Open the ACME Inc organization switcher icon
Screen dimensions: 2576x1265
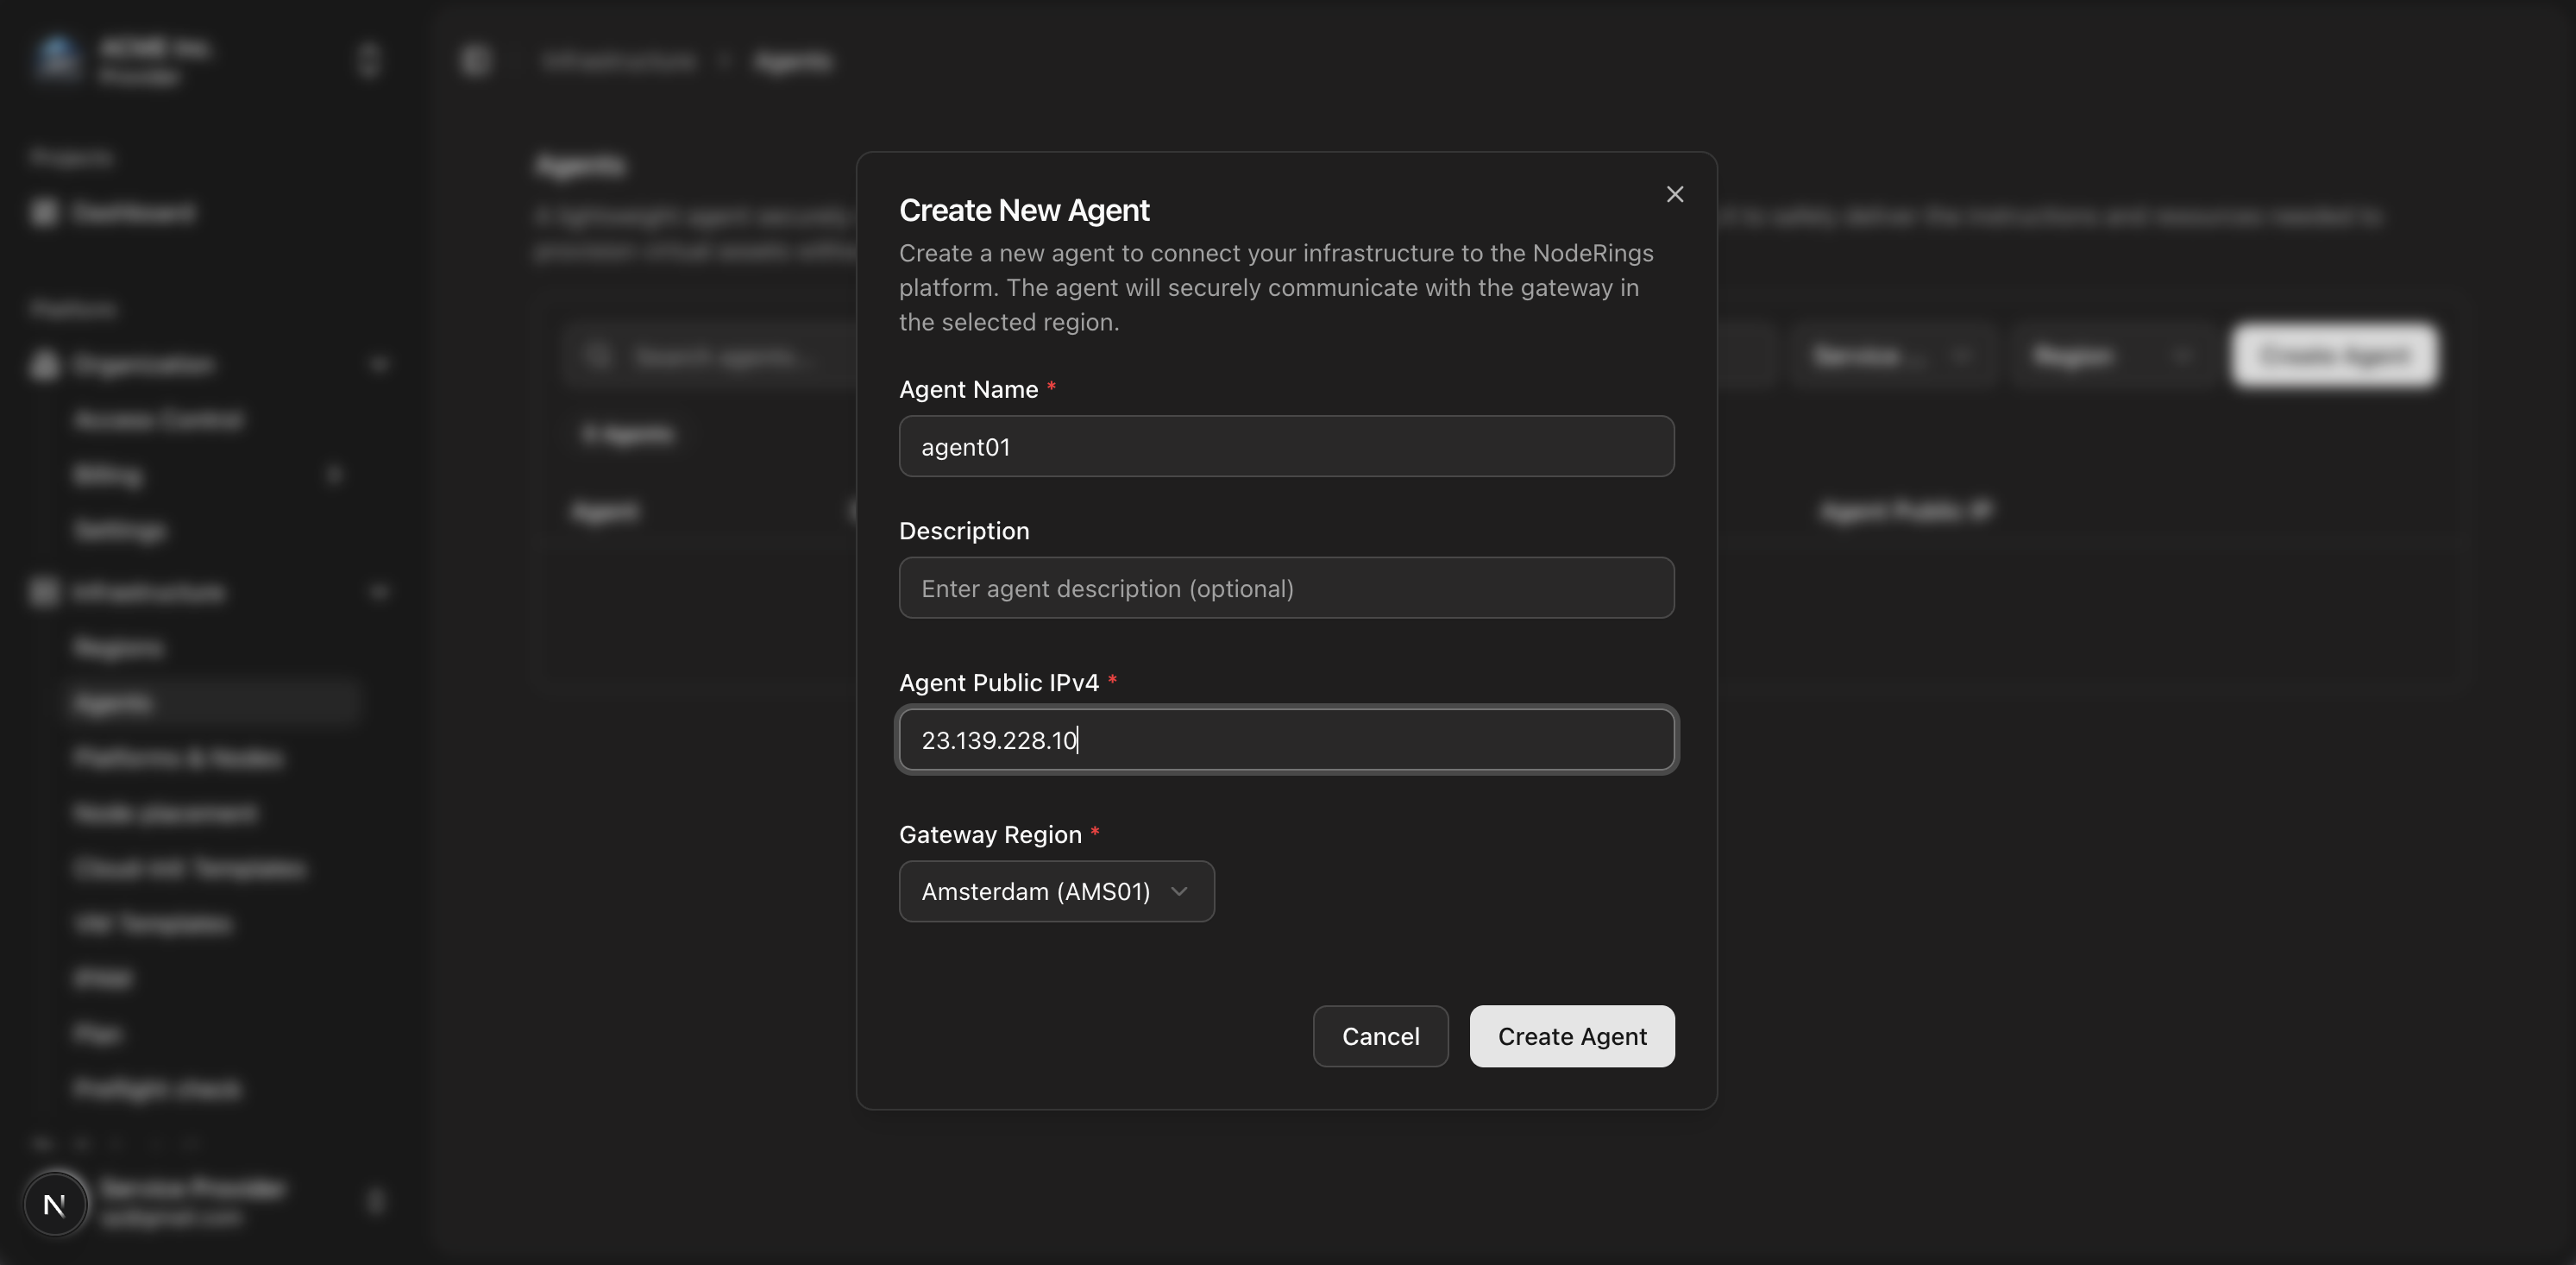[x=369, y=60]
